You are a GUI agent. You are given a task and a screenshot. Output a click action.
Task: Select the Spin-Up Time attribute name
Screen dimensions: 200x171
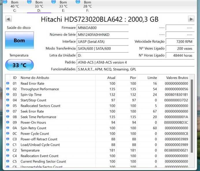coord(31,95)
